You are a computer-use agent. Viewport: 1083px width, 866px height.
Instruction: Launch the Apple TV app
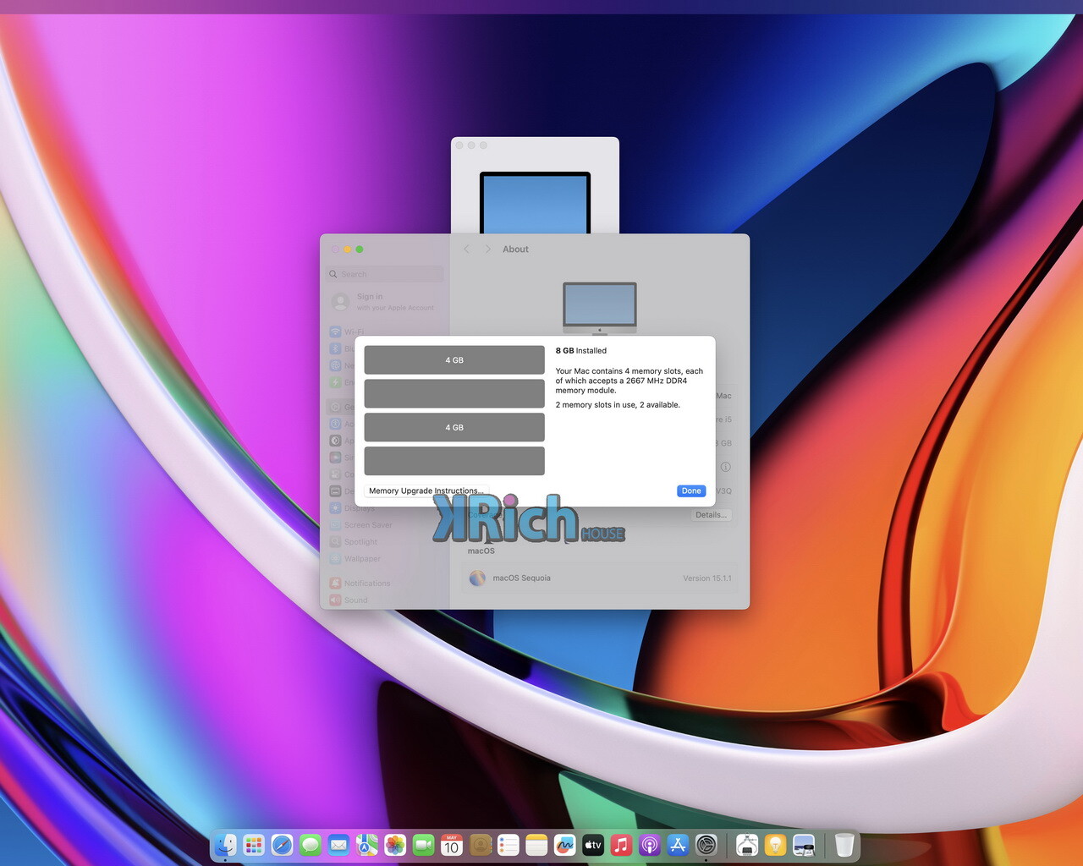593,845
